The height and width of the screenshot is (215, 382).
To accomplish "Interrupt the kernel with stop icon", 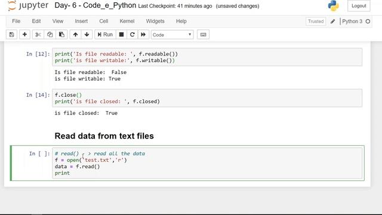I will [121, 35].
